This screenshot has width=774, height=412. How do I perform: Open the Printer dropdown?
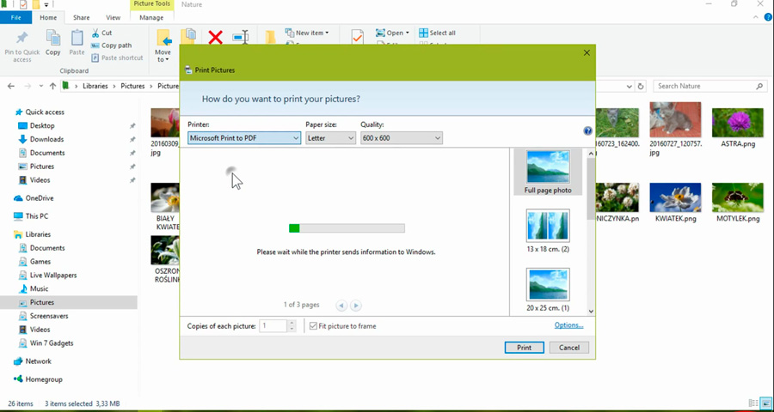pos(244,138)
